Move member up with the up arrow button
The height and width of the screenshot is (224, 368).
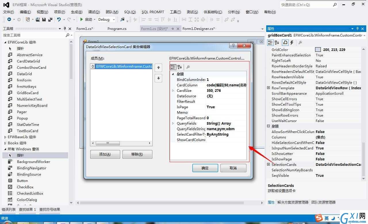pyautogui.click(x=158, y=68)
